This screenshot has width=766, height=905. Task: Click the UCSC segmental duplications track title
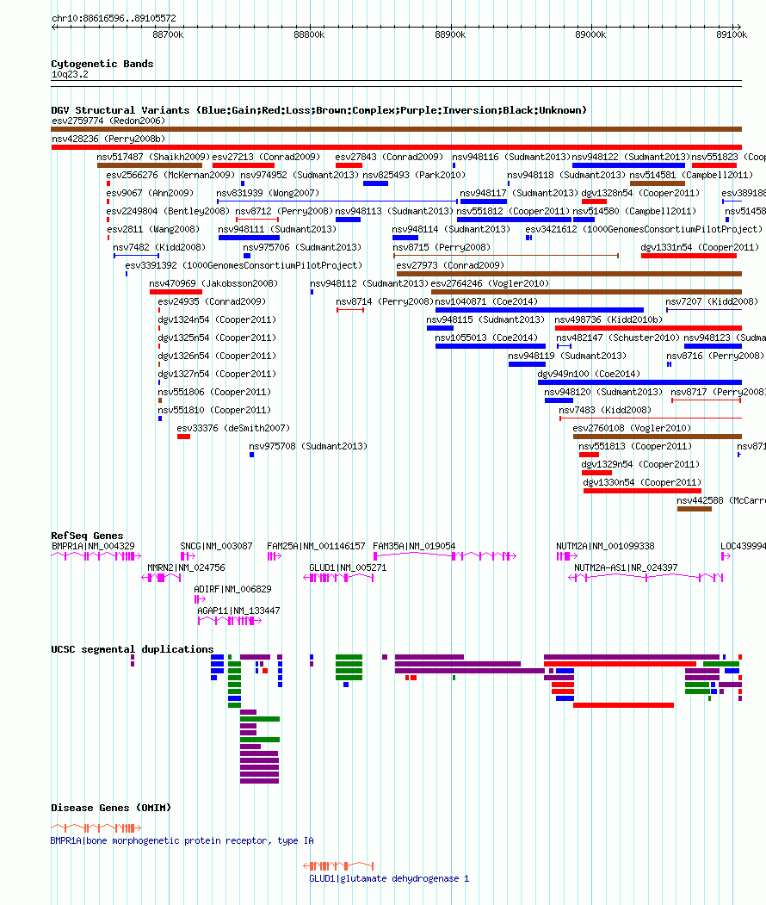coord(132,649)
